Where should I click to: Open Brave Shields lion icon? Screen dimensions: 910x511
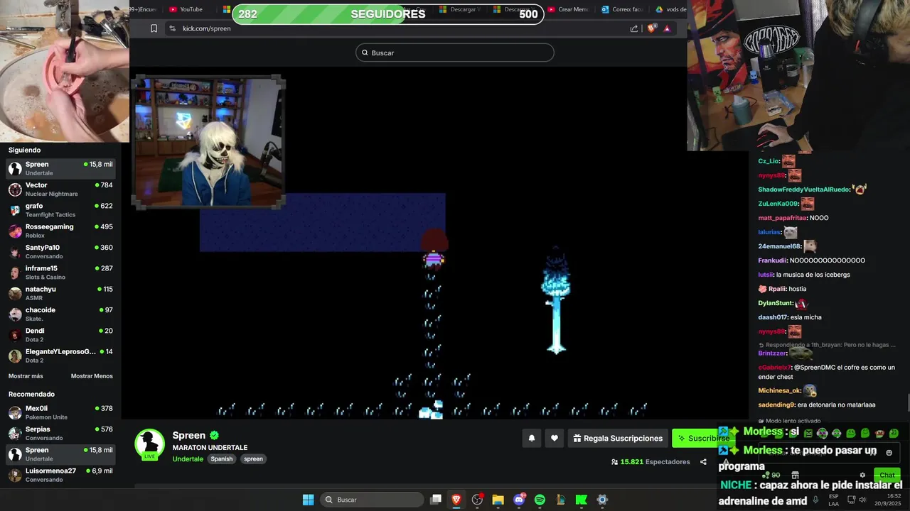651,28
